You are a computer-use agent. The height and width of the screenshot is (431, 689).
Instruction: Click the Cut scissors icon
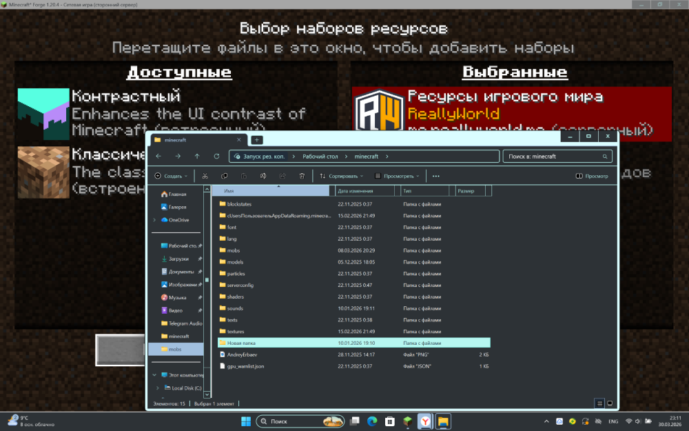tap(205, 176)
